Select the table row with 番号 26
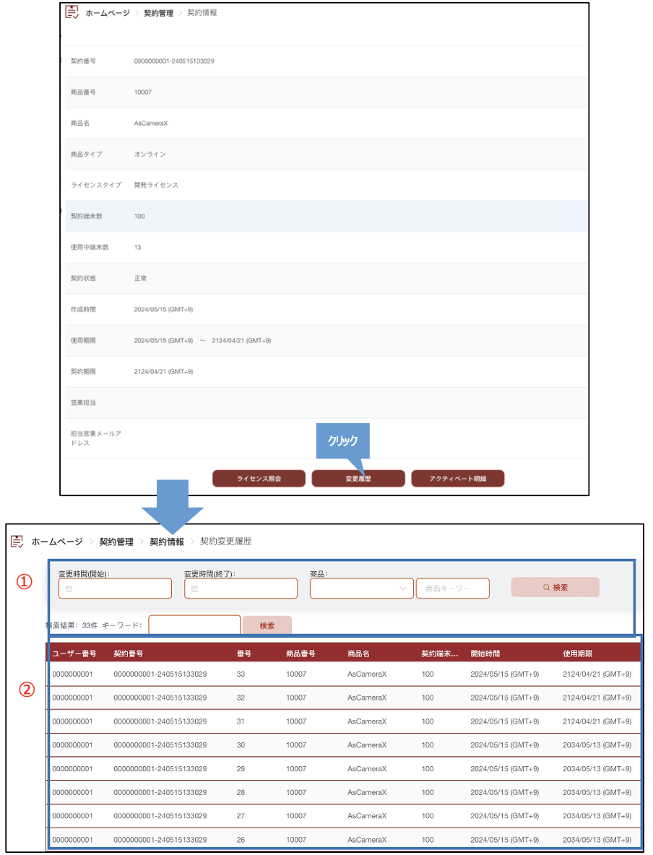Image resolution: width=653 pixels, height=855 pixels. (344, 840)
